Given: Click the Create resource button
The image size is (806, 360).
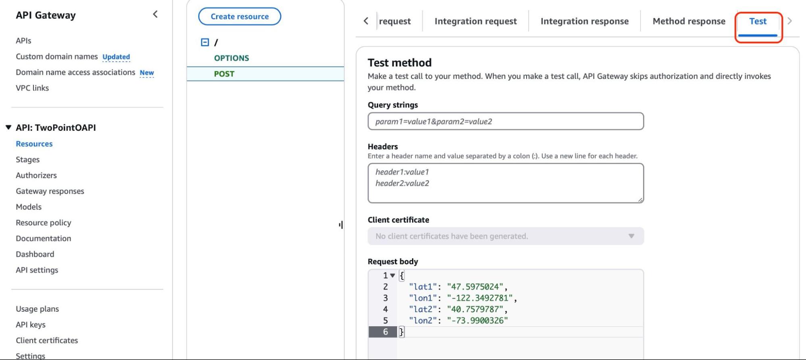Looking at the screenshot, I should pos(240,16).
